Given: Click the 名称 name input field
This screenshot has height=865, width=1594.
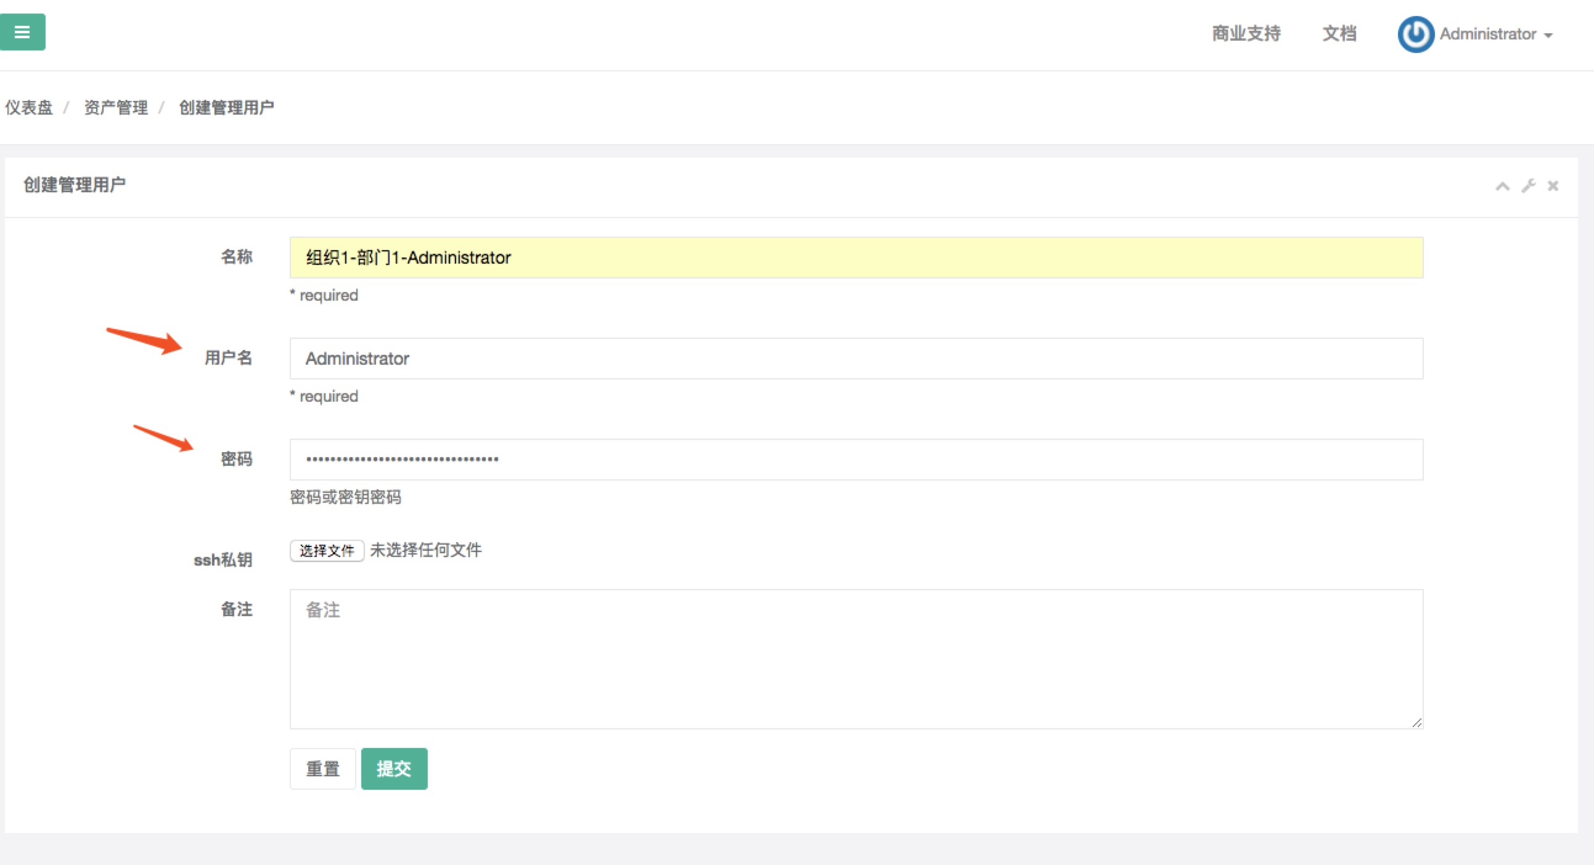Looking at the screenshot, I should click(856, 257).
